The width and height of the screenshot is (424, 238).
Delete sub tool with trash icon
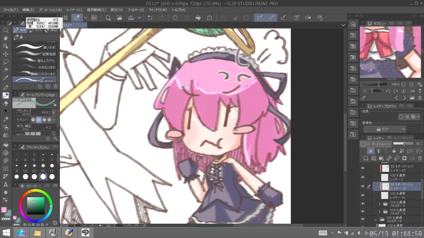pyautogui.click(x=56, y=86)
